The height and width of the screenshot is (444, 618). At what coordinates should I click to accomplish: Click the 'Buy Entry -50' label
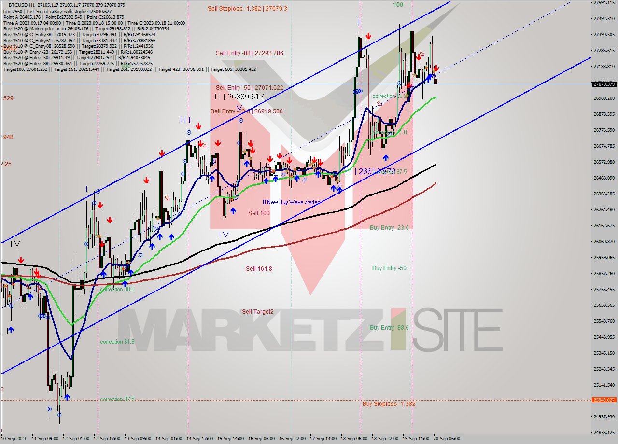(x=389, y=268)
